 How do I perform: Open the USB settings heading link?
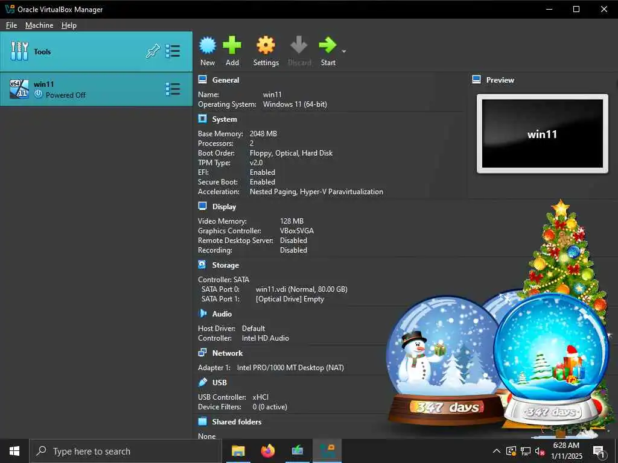[220, 382]
